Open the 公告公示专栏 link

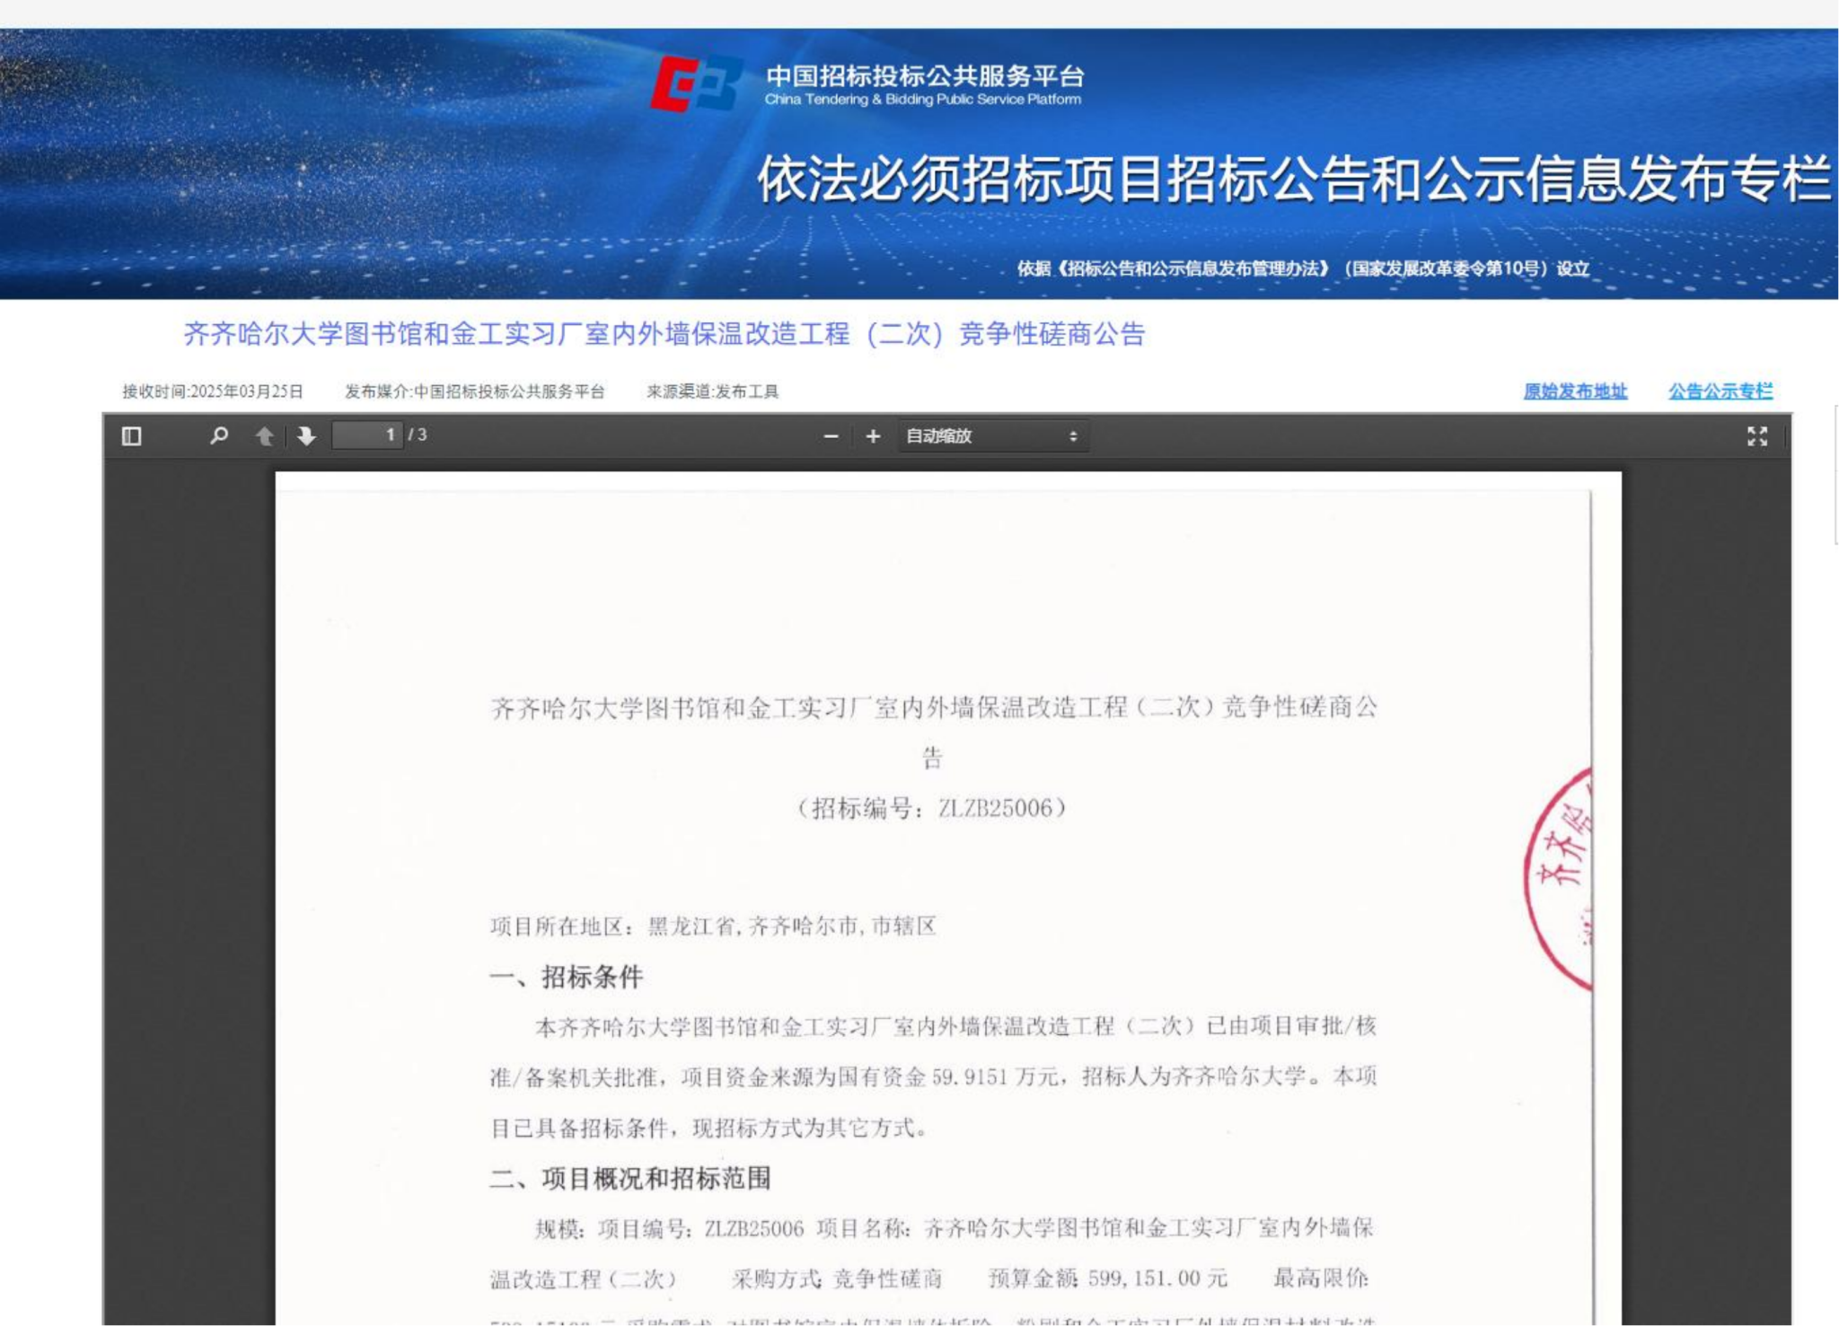pyautogui.click(x=1720, y=391)
